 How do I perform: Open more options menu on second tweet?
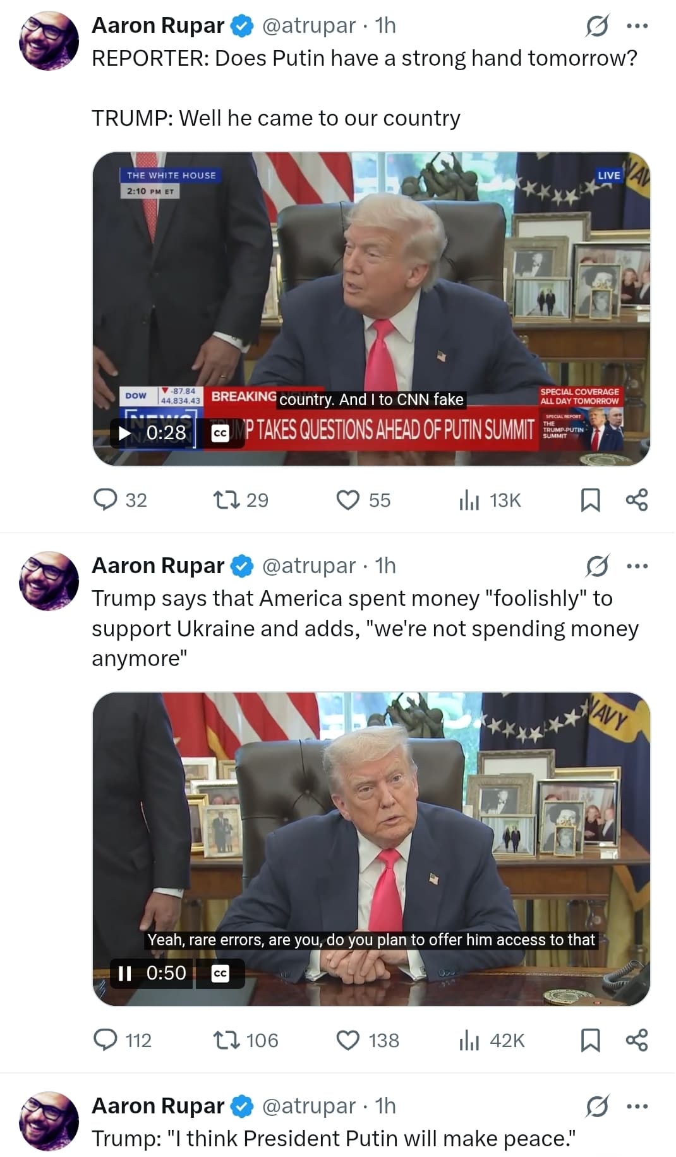coord(637,566)
